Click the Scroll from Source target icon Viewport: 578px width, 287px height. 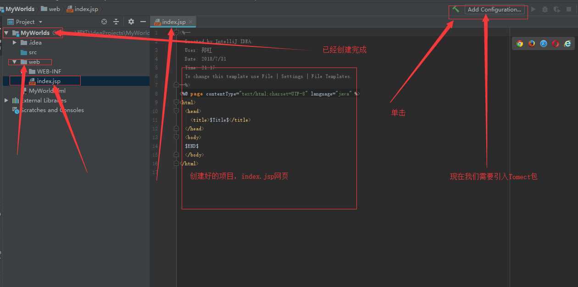pos(104,22)
